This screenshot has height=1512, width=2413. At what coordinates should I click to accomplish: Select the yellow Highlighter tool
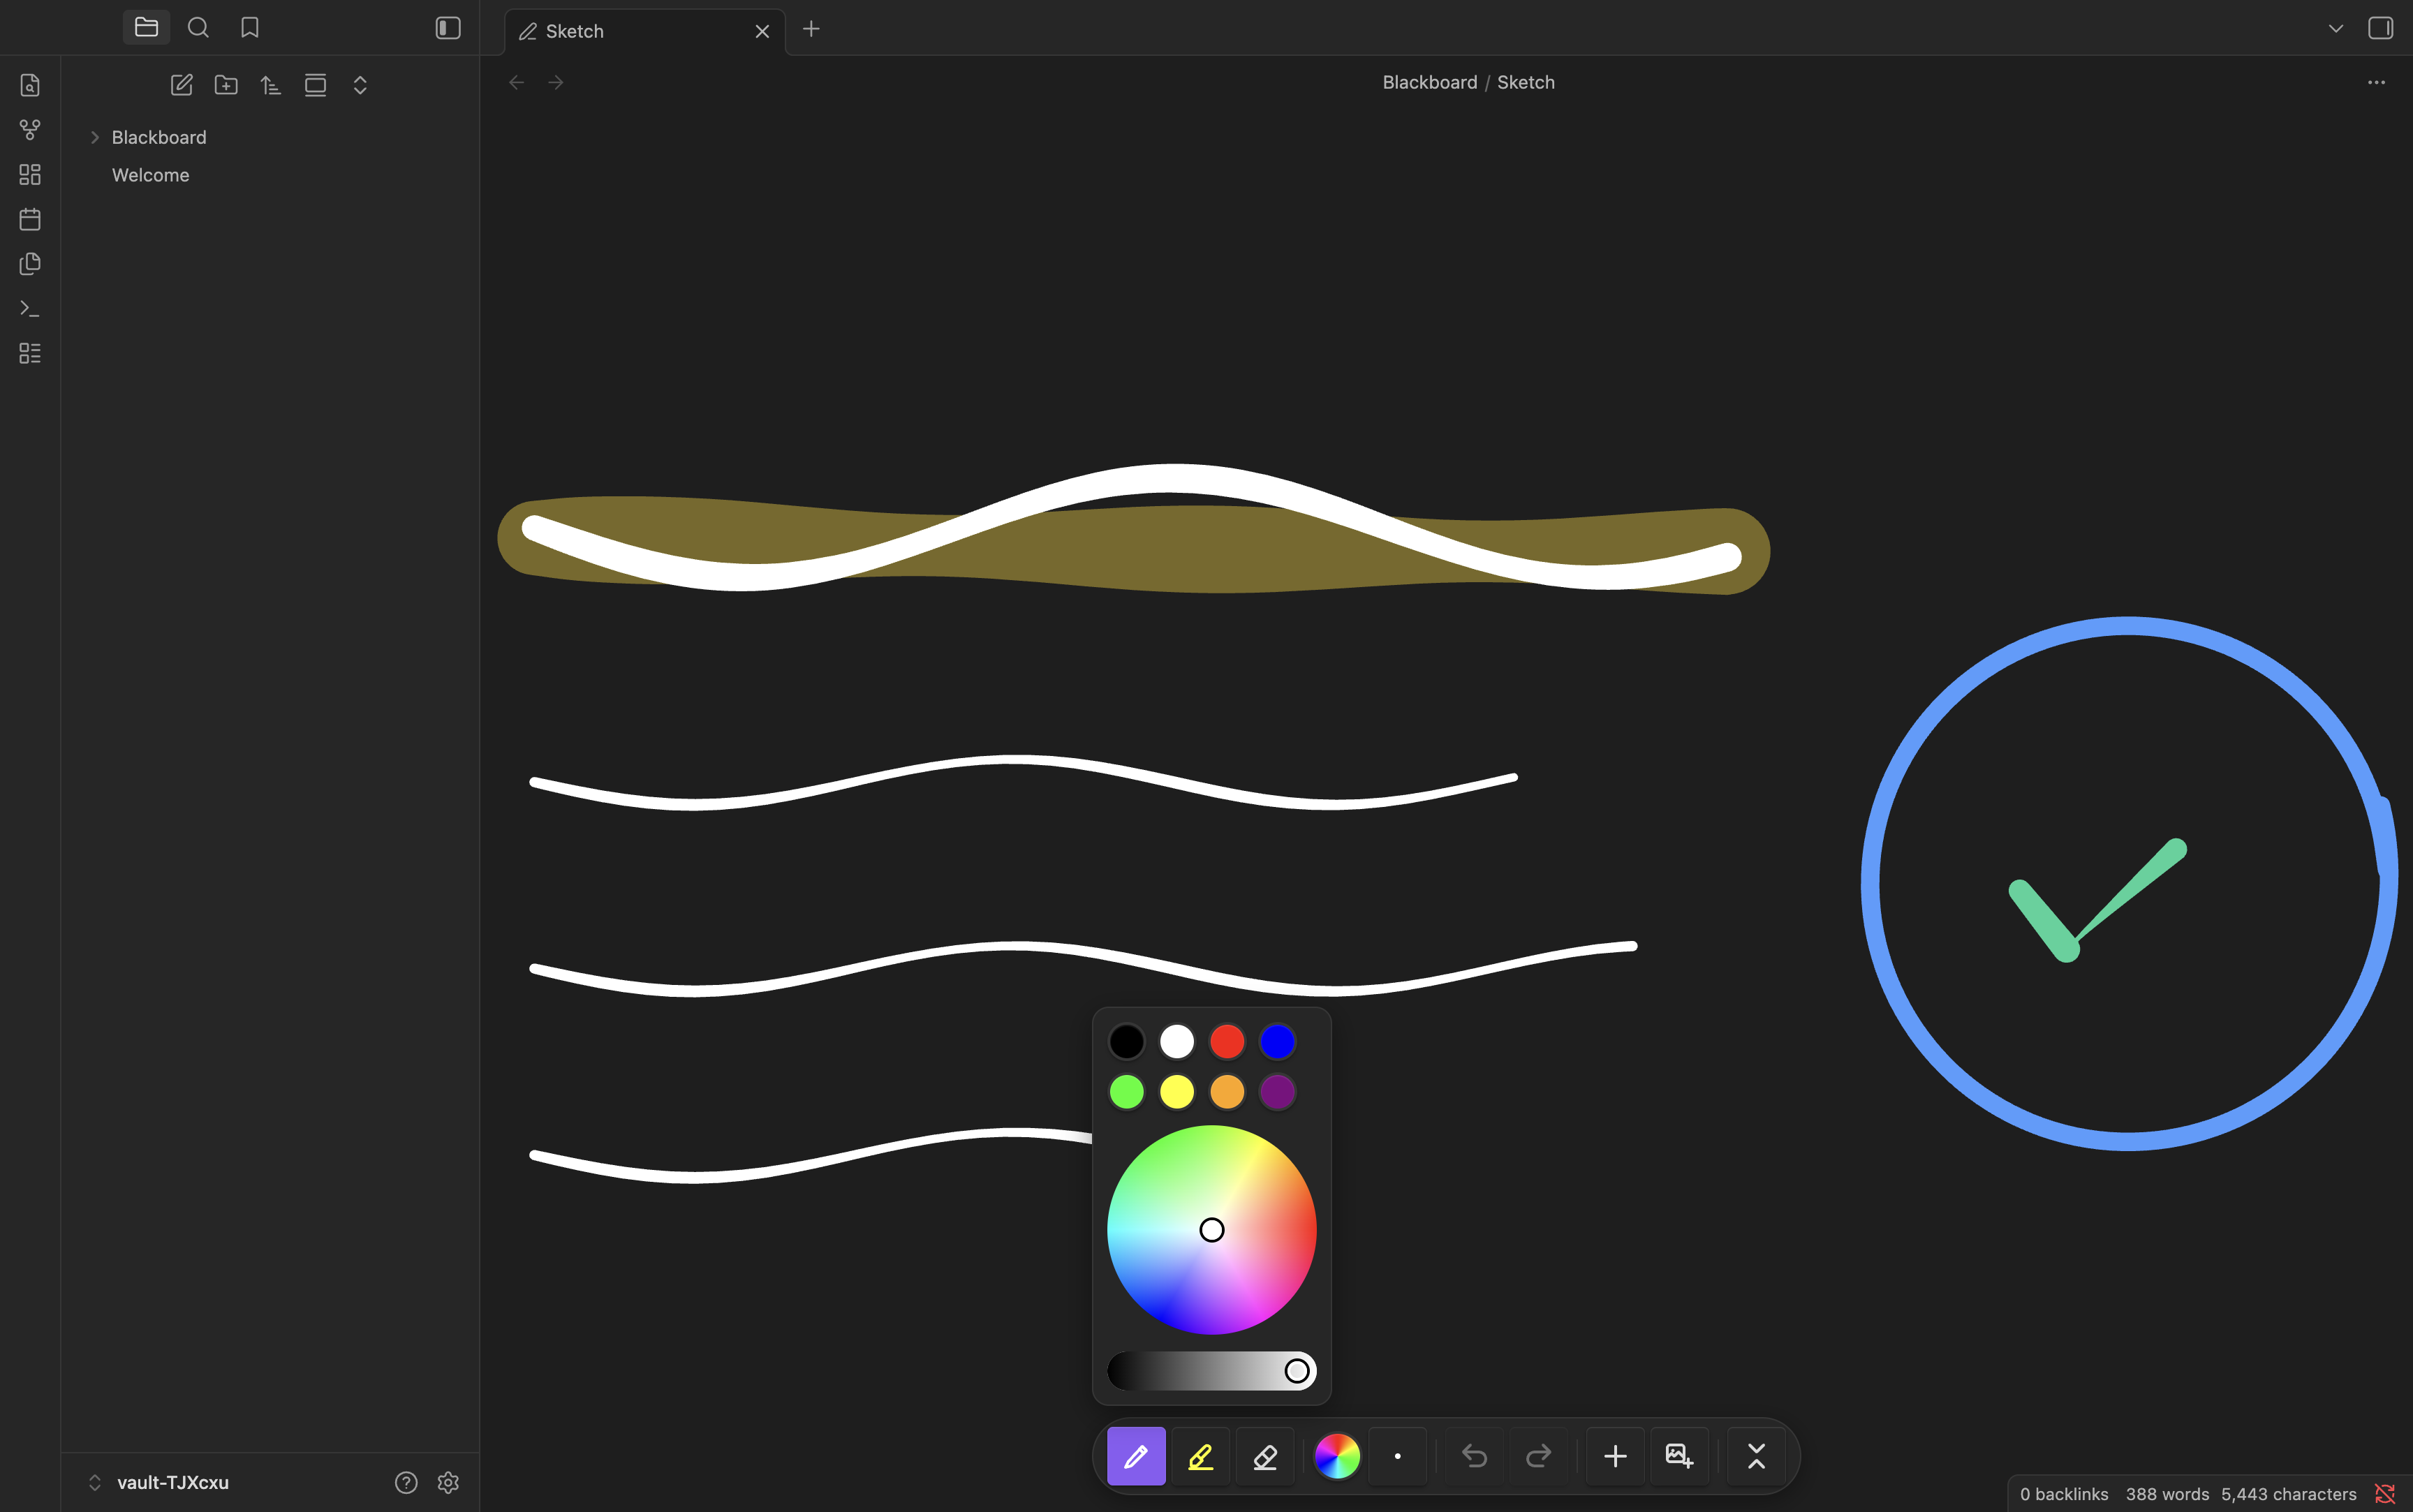click(1201, 1456)
